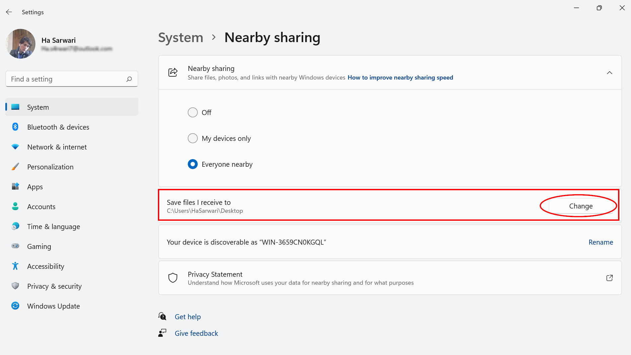
Task: Click the Apps sidebar icon
Action: pos(15,187)
